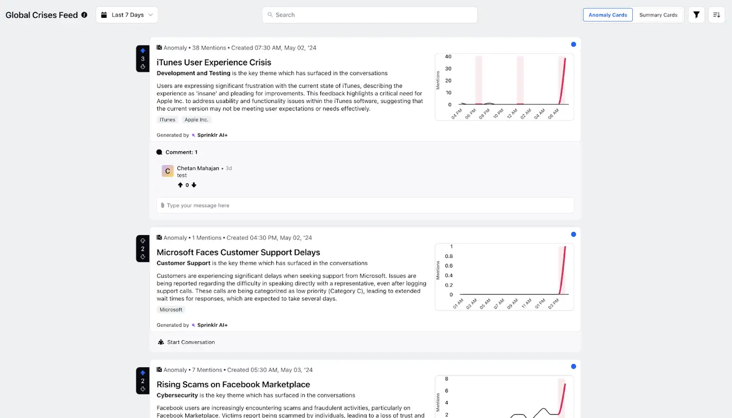Downvote Chetan Mahajan's test comment

(x=194, y=185)
